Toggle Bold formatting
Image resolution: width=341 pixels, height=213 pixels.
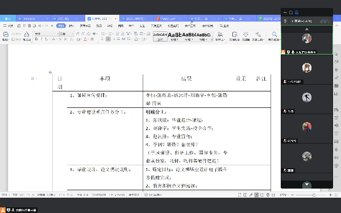[x=36, y=39]
